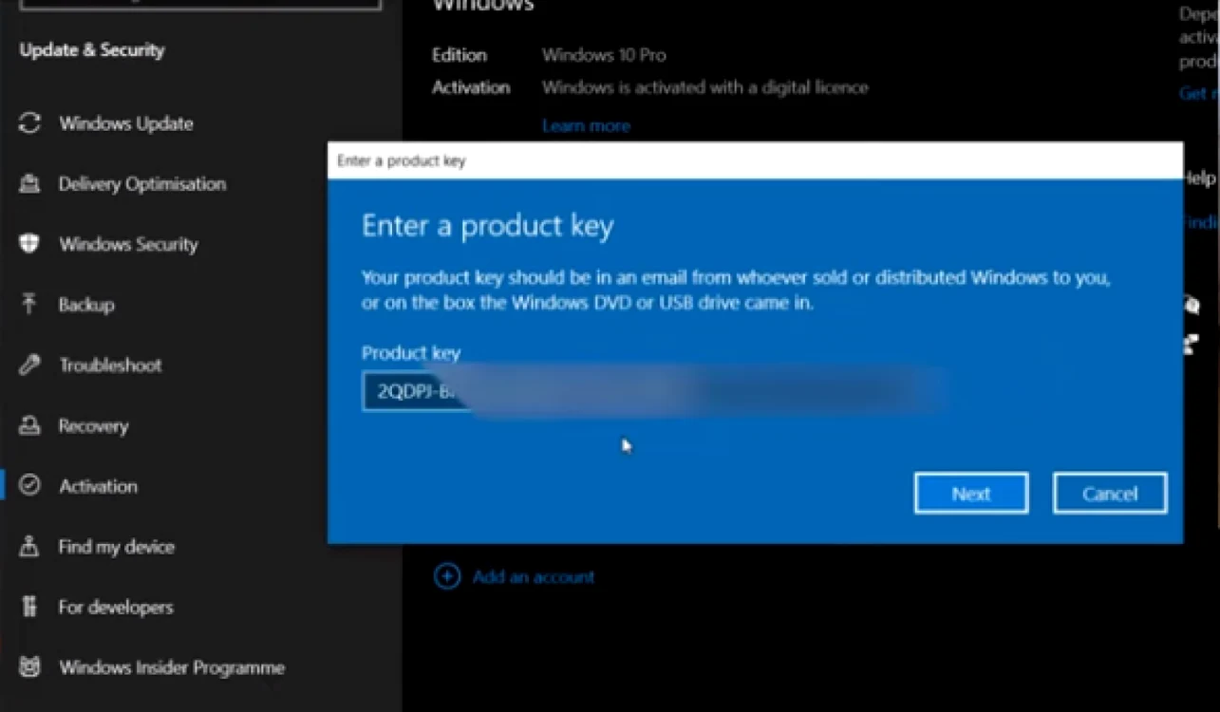
Task: Open Windows Update settings page
Action: (126, 123)
